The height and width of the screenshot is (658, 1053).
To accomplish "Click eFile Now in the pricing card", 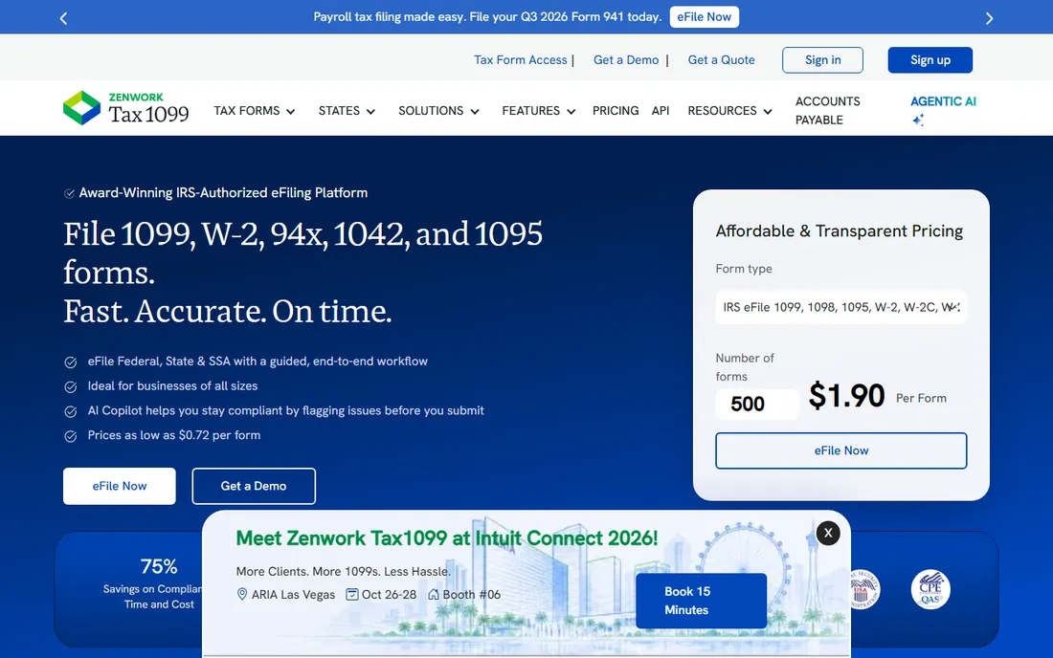I will pos(840,450).
